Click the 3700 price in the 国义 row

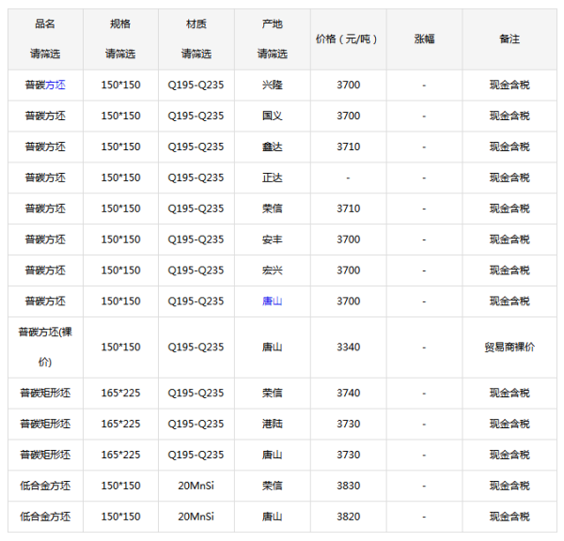(x=348, y=116)
